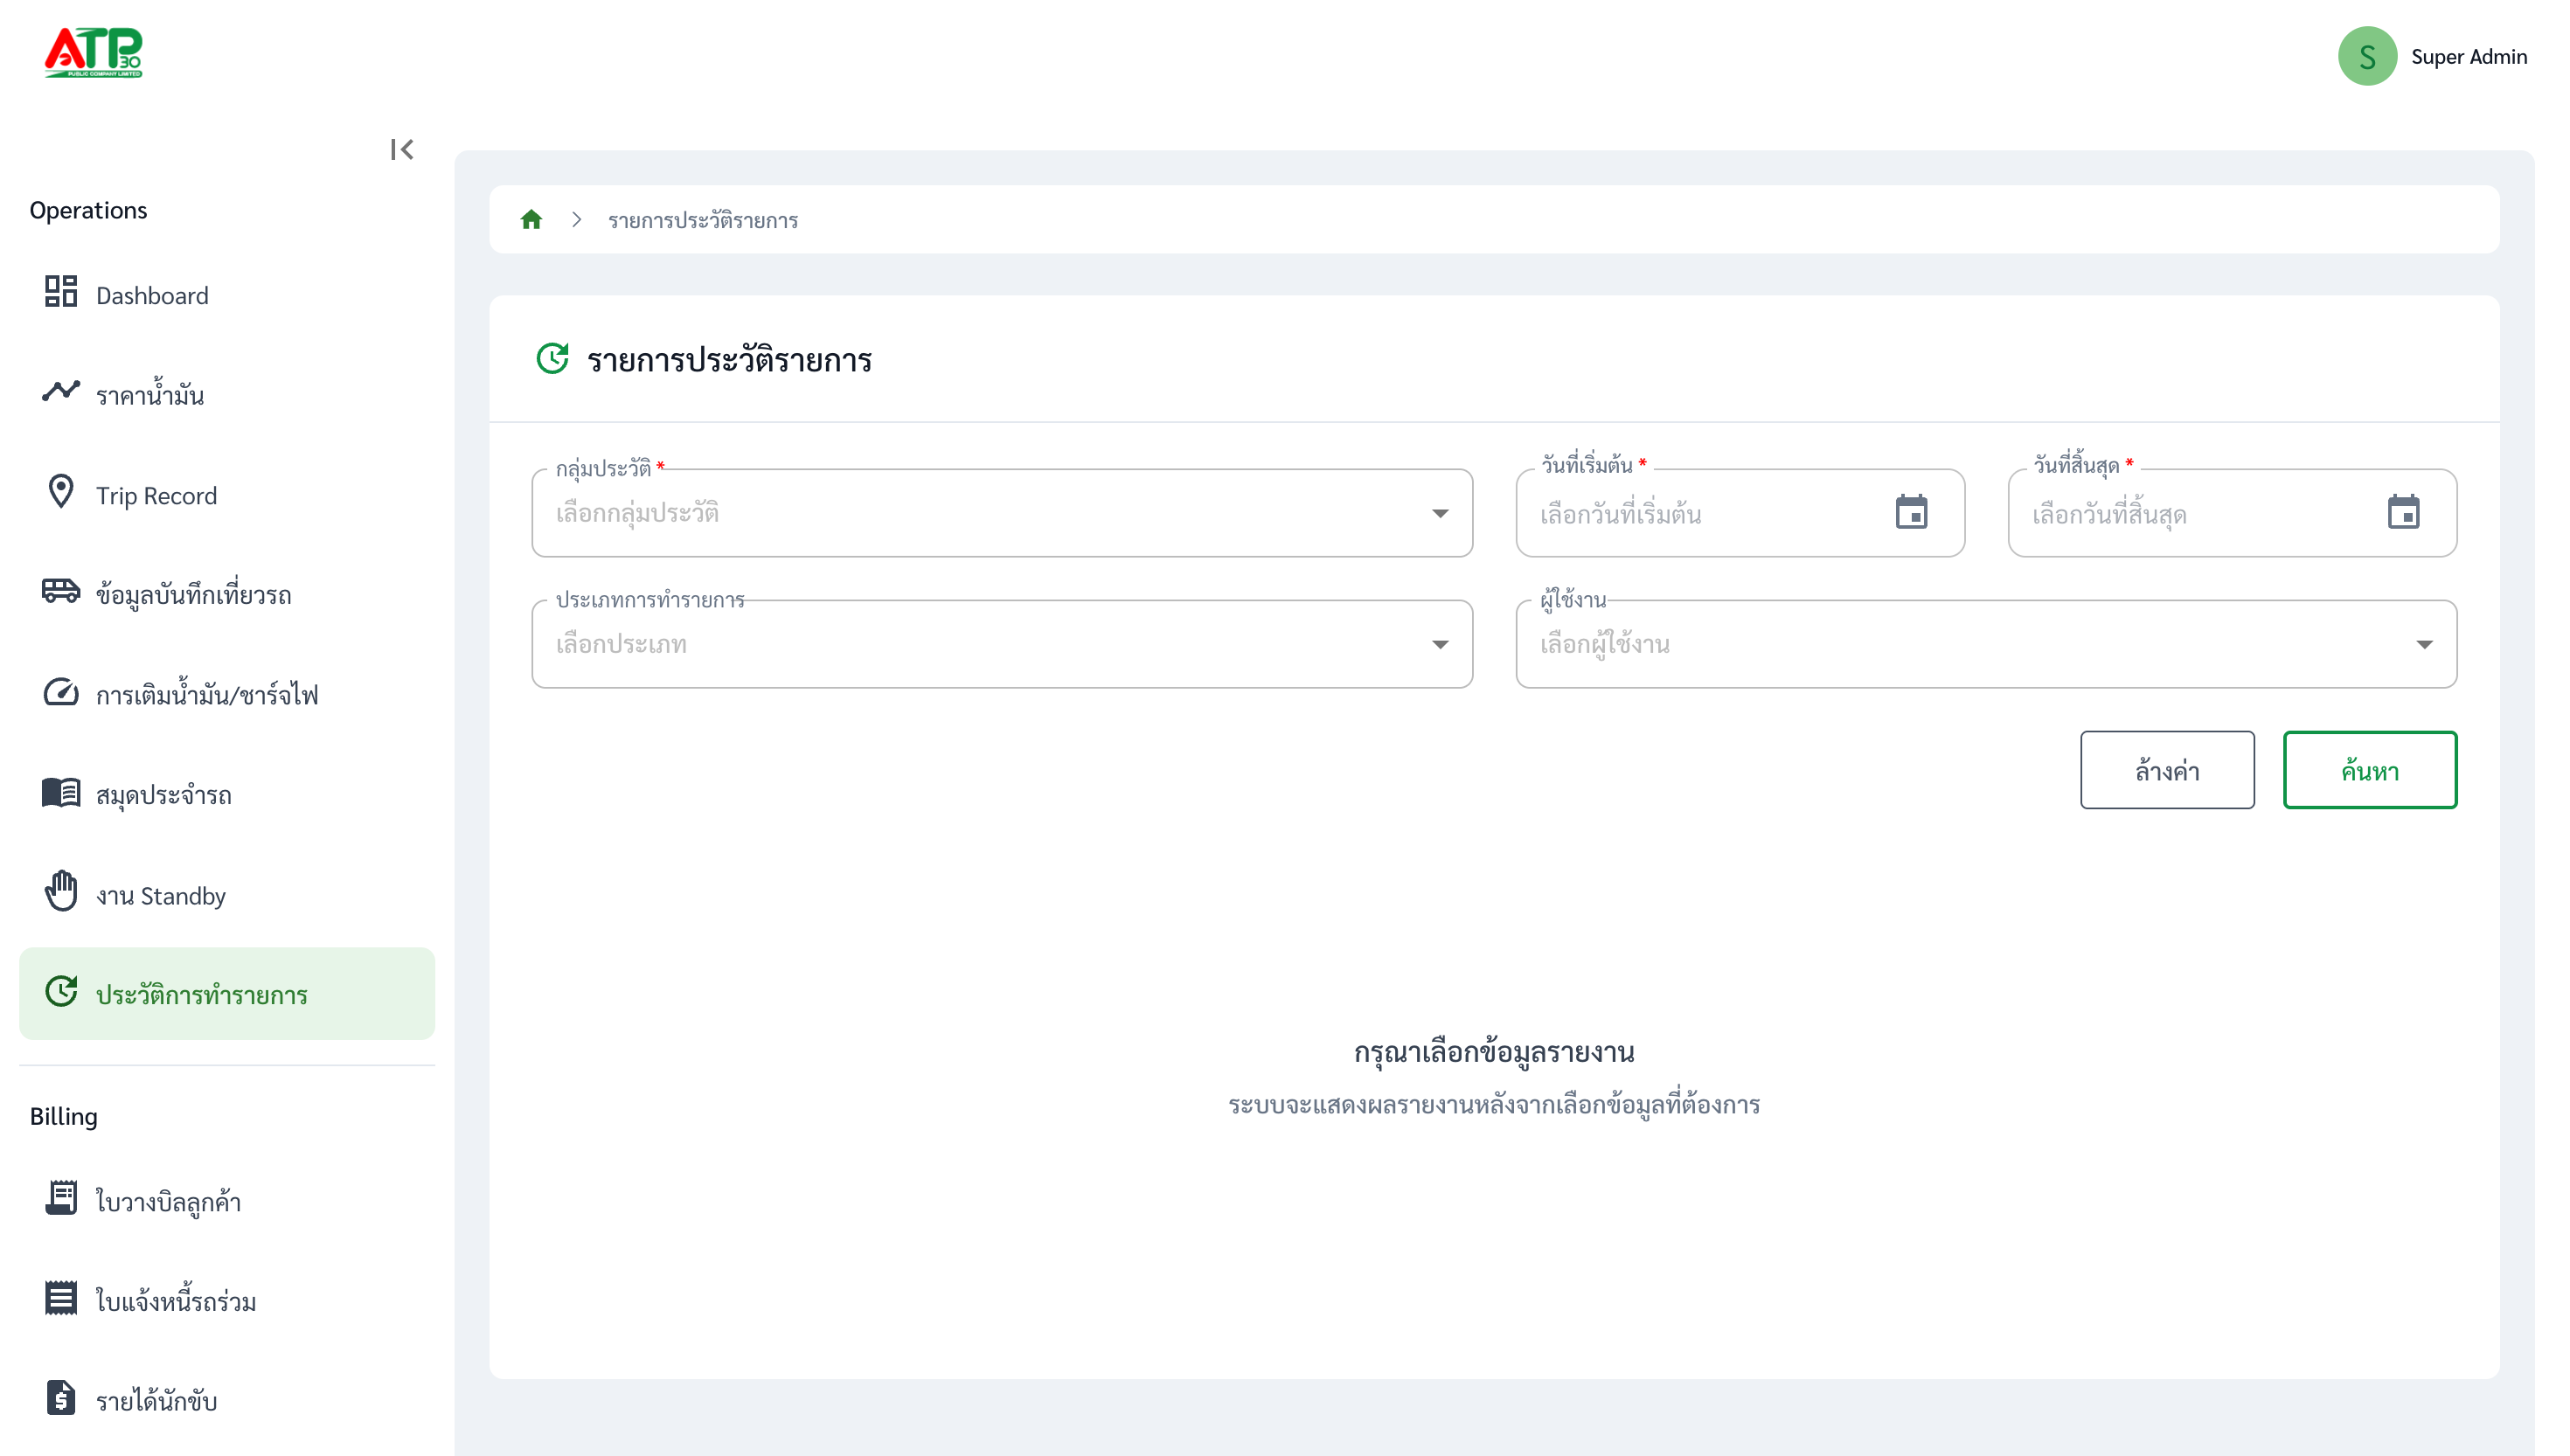Open the ประเภทการทำรายการ dropdown
The height and width of the screenshot is (1456, 2570).
pyautogui.click(x=1002, y=644)
